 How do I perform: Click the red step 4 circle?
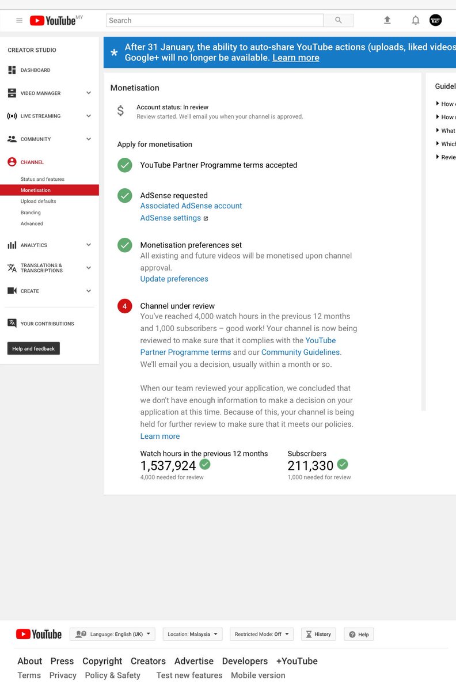(125, 306)
